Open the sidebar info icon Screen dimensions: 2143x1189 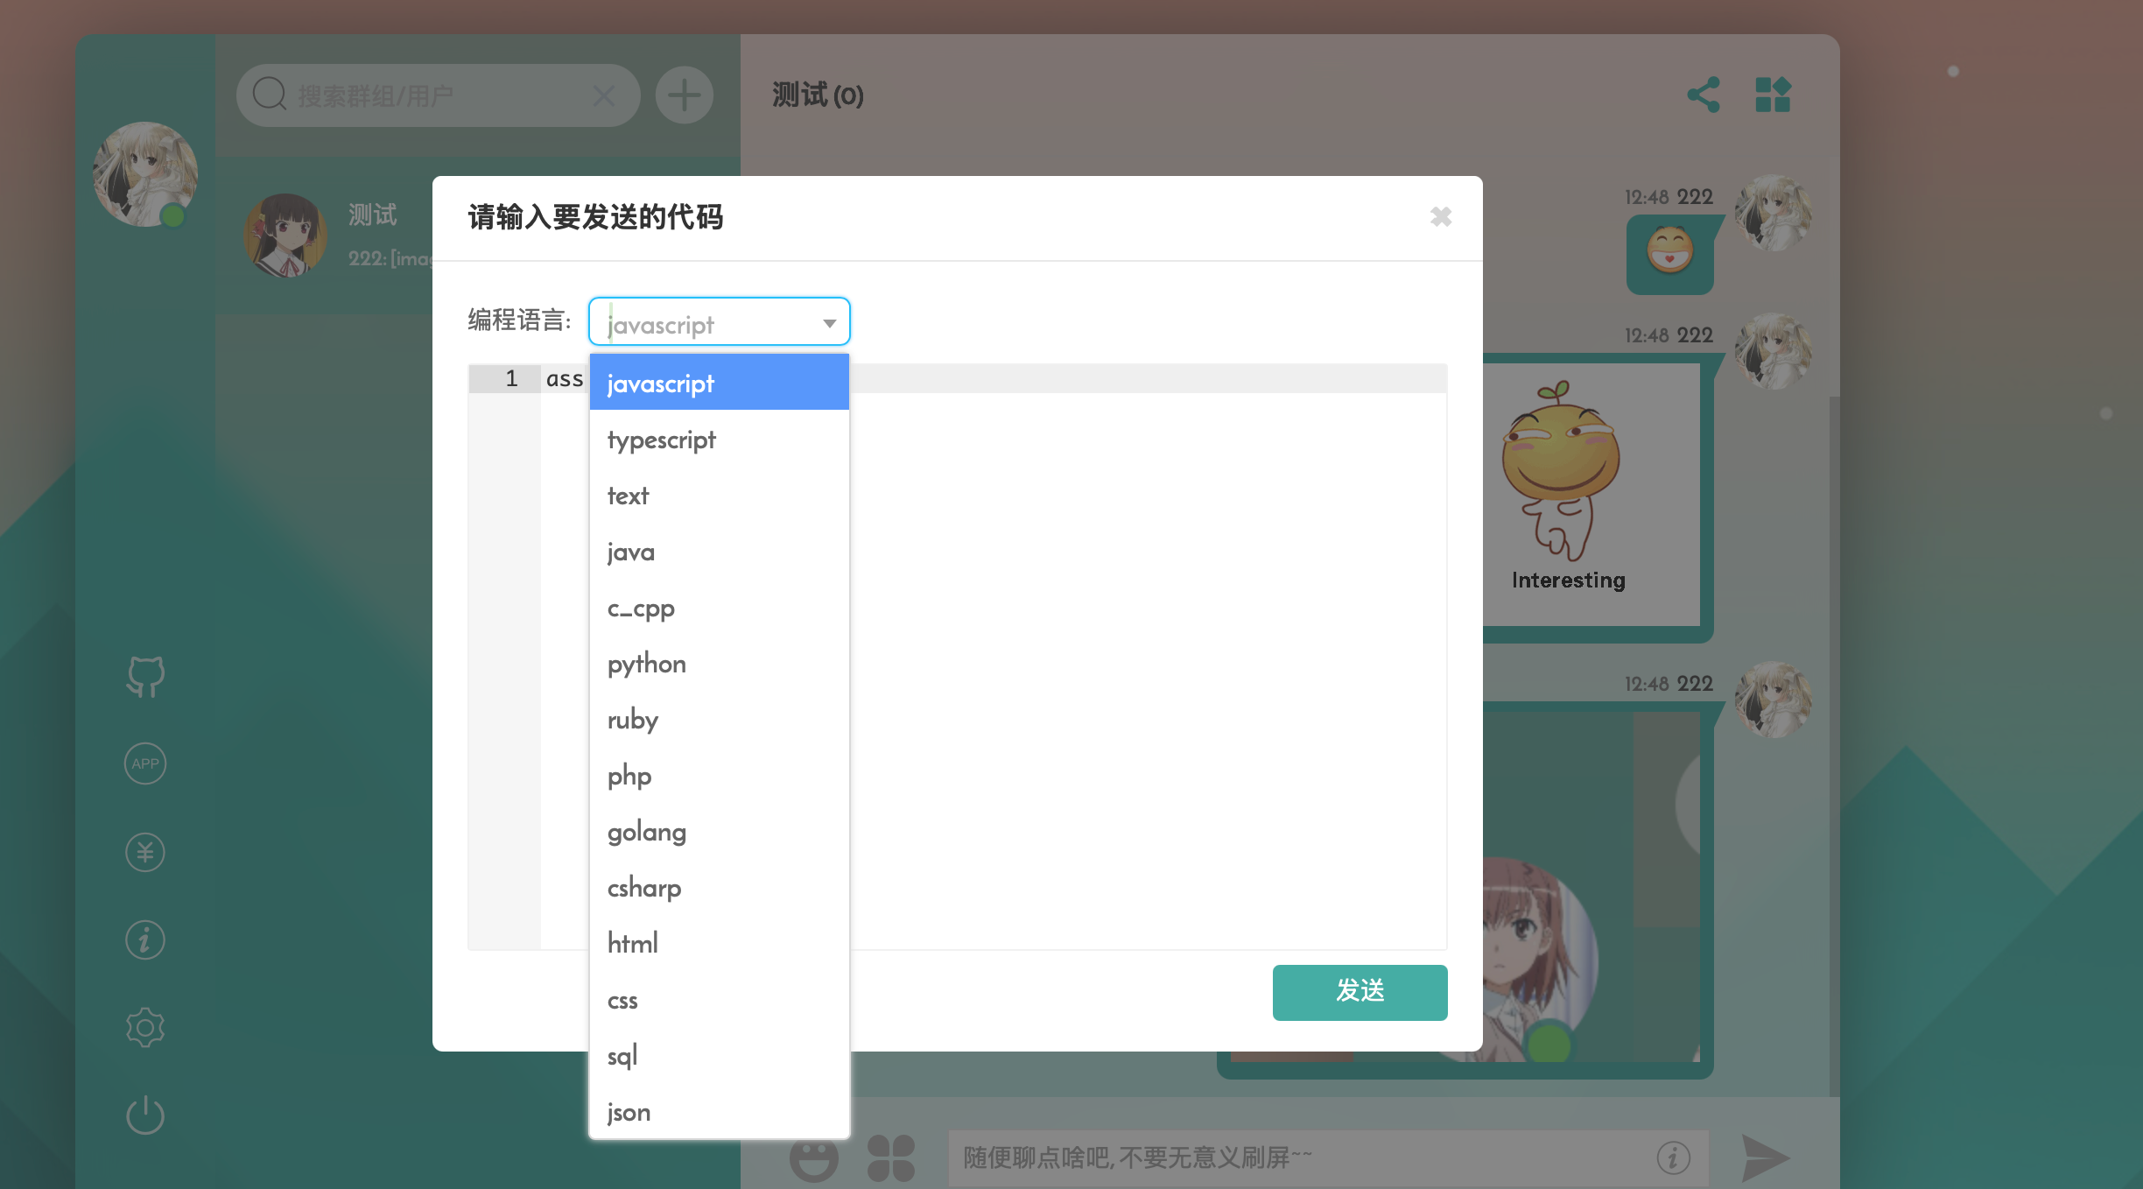pos(145,940)
